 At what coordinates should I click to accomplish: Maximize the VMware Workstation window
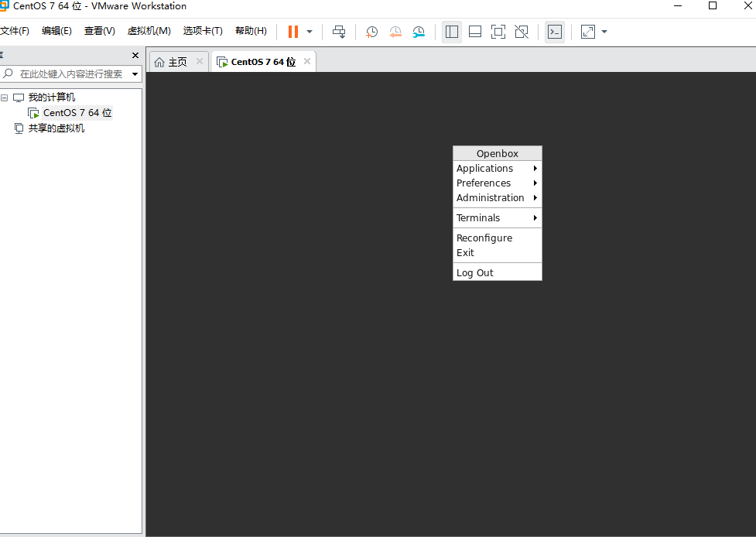(713, 5)
